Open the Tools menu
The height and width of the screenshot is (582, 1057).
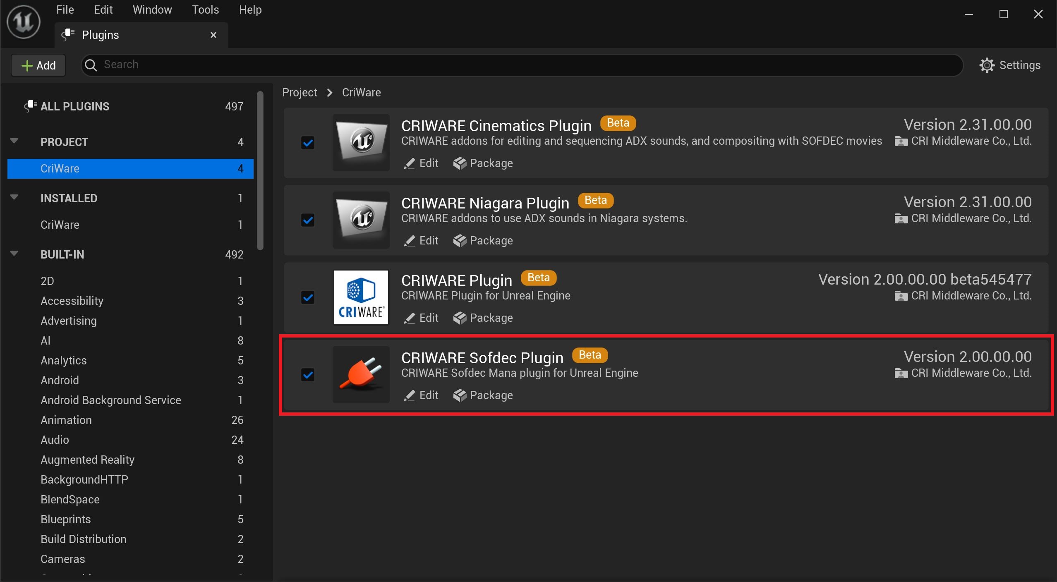pos(205,10)
